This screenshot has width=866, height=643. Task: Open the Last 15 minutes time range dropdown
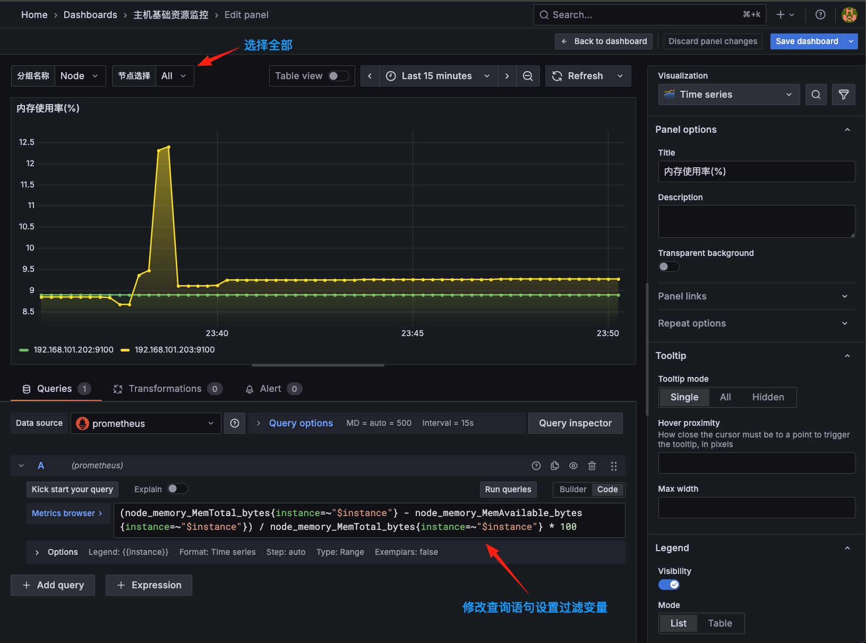438,76
